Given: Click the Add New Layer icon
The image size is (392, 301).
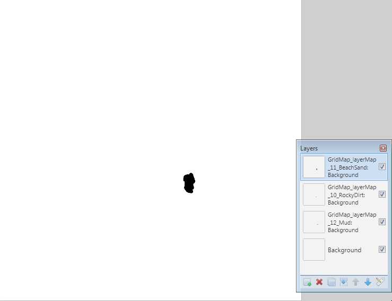Looking at the screenshot, I should 307,282.
